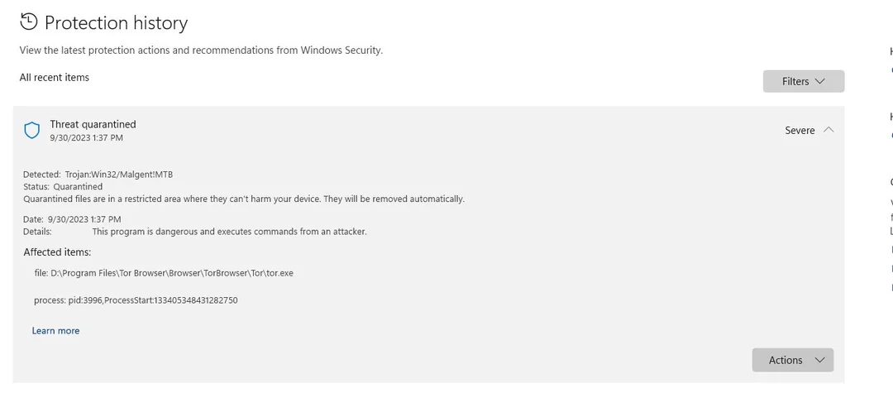The height and width of the screenshot is (393, 893).
Task: Click the Threat quarantined heading
Action: pos(93,124)
